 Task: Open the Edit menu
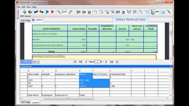(x=23, y=7)
